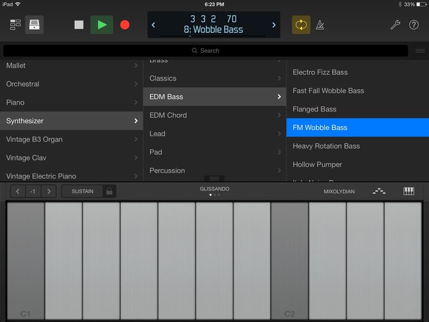Screen dimensions: 429x322
Task: Select the Vintage Electric Piano category
Action: tap(71, 176)
